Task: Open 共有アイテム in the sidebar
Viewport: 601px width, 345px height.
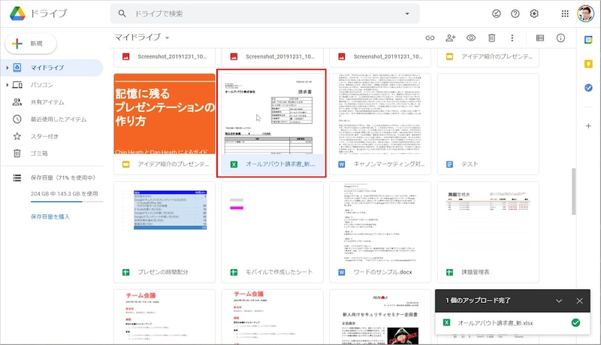Action: coord(47,102)
